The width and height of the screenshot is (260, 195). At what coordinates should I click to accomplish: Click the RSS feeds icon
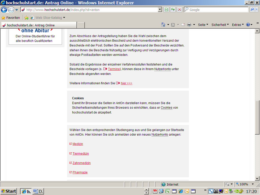click(173, 25)
